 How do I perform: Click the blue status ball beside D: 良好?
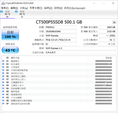[x=1, y=12]
